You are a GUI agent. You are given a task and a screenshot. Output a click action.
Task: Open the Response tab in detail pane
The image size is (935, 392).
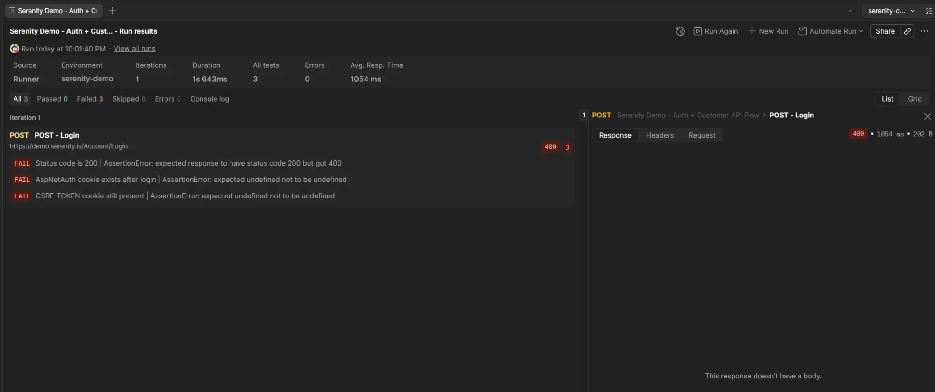[615, 135]
